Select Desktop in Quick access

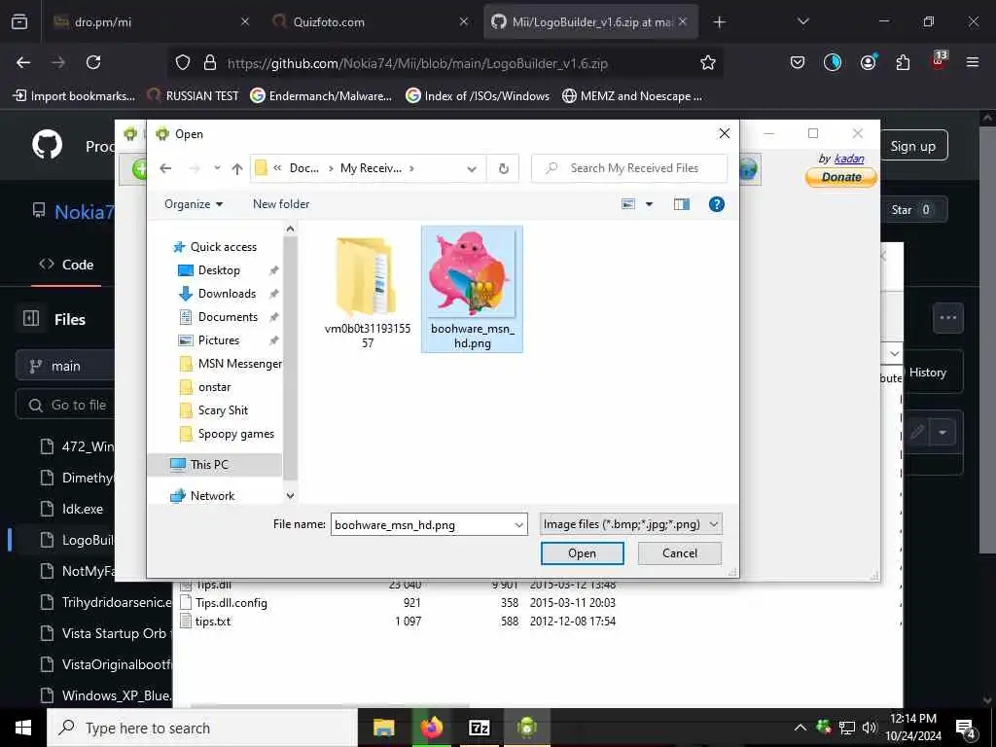[219, 270]
